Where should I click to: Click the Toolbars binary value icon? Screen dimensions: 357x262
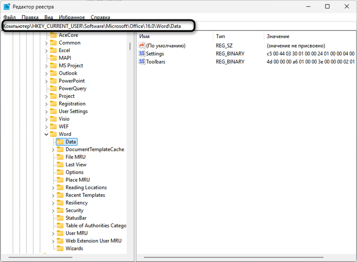pyautogui.click(x=142, y=62)
